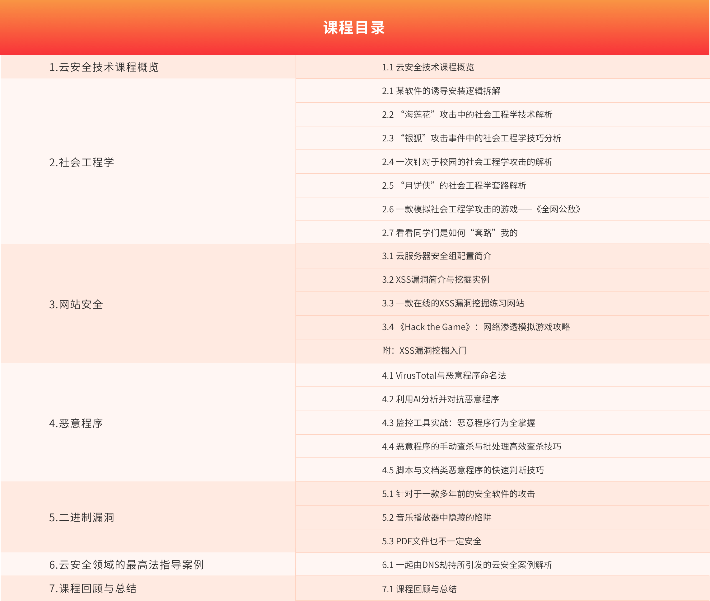The height and width of the screenshot is (601, 710).
Task: Open appendix 附：XSS漏洞挖掘入门
Action: click(424, 351)
